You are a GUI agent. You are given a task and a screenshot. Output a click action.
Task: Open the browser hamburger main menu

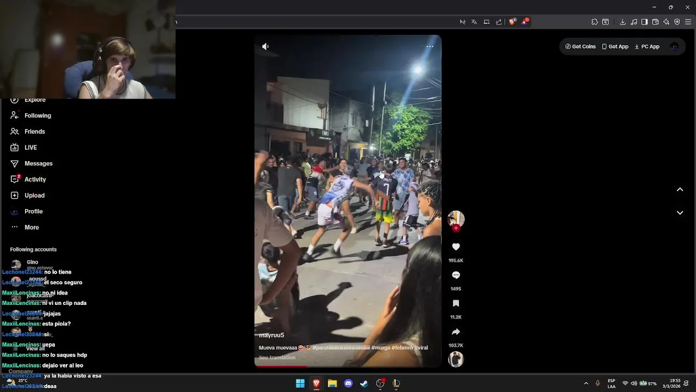point(688,22)
